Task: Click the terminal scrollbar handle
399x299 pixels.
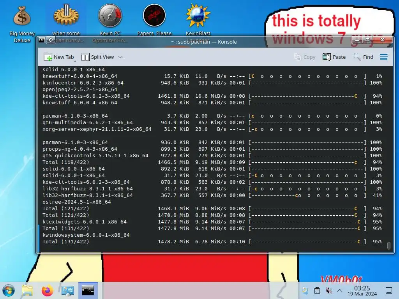Action: 388,246
